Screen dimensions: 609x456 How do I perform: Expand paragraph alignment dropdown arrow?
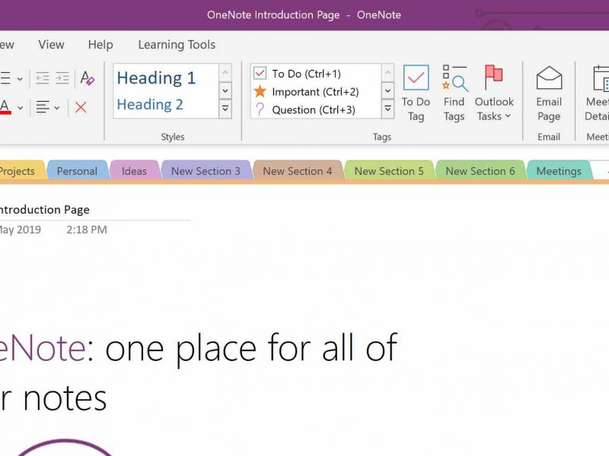click(56, 107)
